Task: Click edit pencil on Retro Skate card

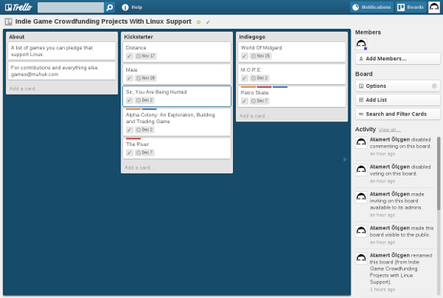Action: pos(244,101)
